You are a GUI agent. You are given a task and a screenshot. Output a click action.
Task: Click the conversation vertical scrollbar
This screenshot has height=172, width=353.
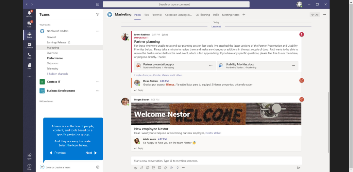(x=328, y=122)
